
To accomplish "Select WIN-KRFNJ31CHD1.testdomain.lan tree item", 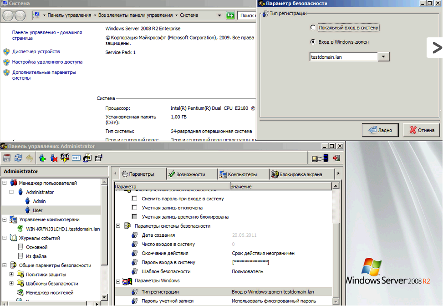I will pos(63,229).
